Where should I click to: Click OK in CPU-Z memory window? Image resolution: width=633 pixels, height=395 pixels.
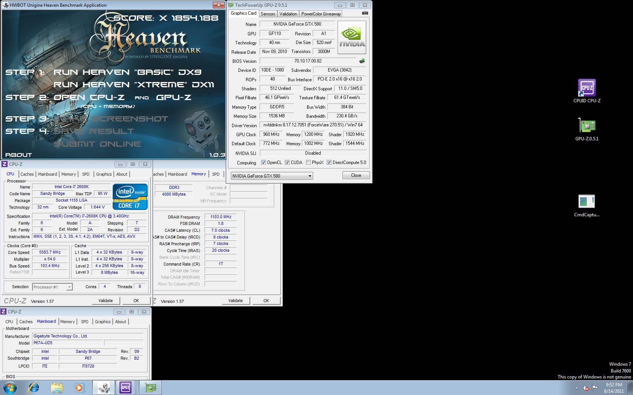[266, 301]
